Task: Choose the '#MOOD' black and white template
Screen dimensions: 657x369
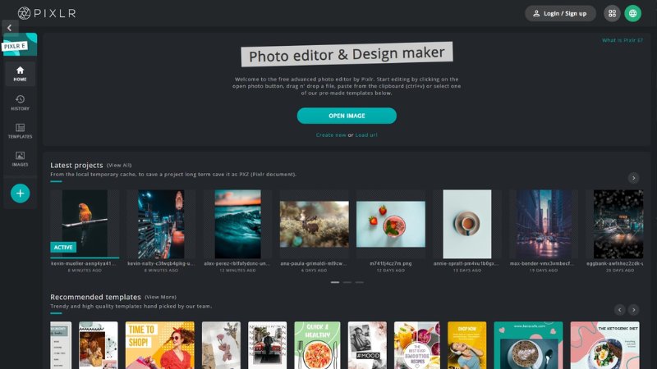Action: pyautogui.click(x=367, y=345)
